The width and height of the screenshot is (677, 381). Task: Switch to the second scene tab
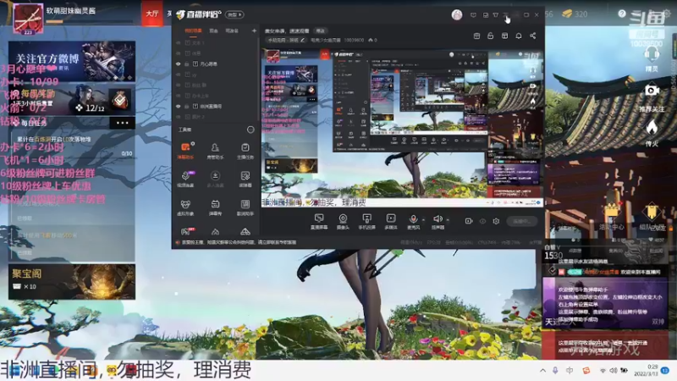(x=214, y=30)
